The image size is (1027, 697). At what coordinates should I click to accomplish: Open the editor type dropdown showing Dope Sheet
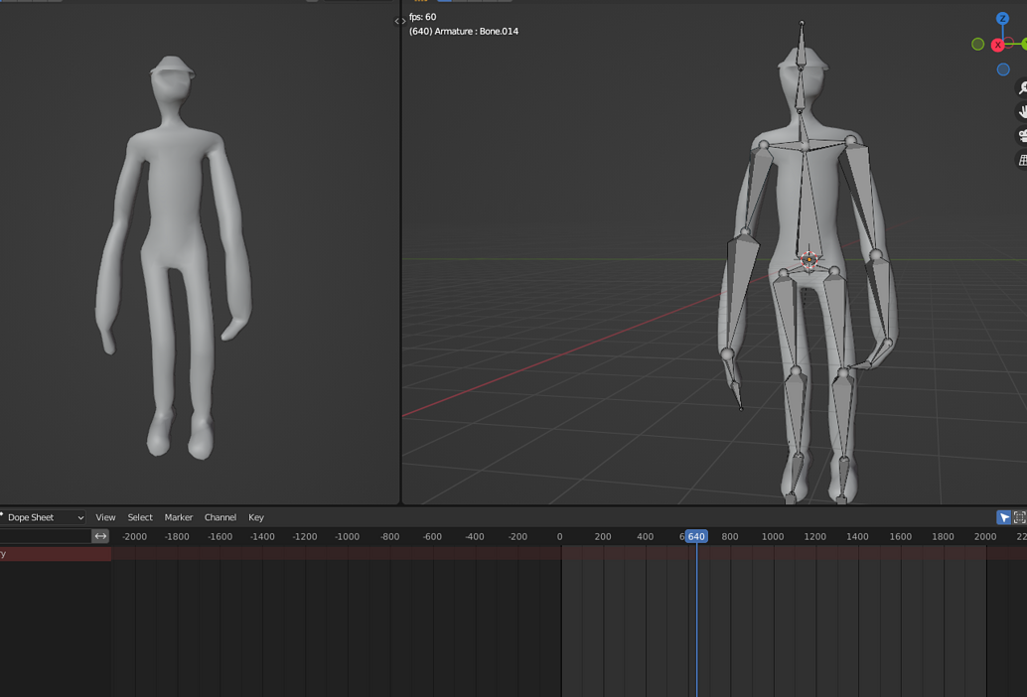[42, 517]
